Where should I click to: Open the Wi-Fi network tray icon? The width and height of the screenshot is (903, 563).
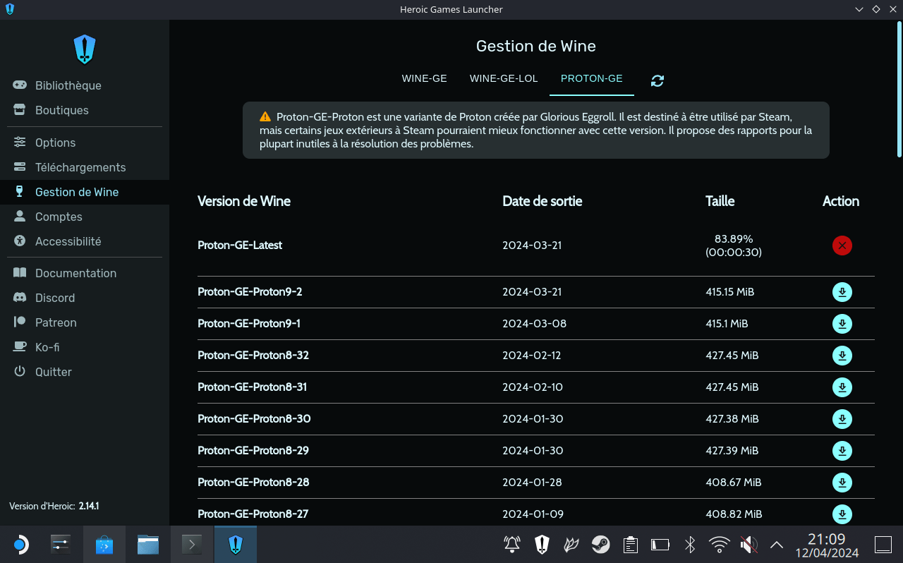720,544
